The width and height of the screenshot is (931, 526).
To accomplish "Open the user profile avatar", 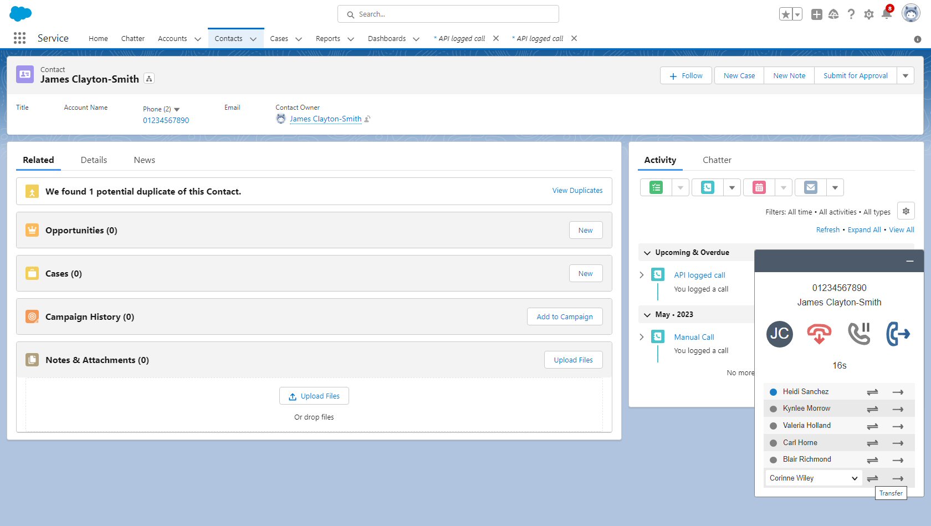I will click(910, 13).
